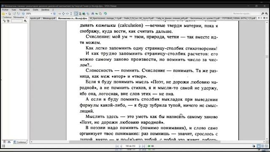Go to previous page arrow
This screenshot has width=270, height=152.
(121, 146)
